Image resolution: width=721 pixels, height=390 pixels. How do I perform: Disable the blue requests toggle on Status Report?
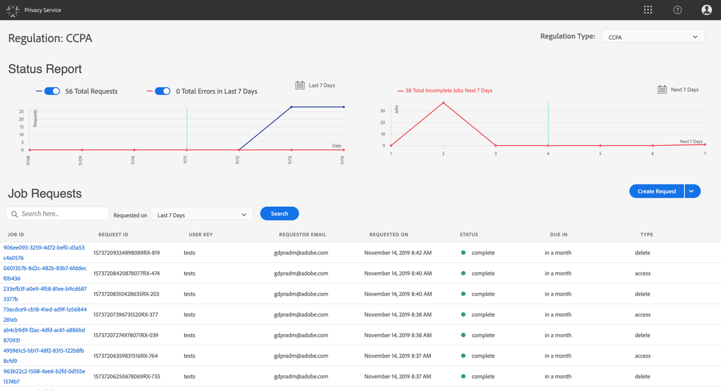pyautogui.click(x=52, y=91)
